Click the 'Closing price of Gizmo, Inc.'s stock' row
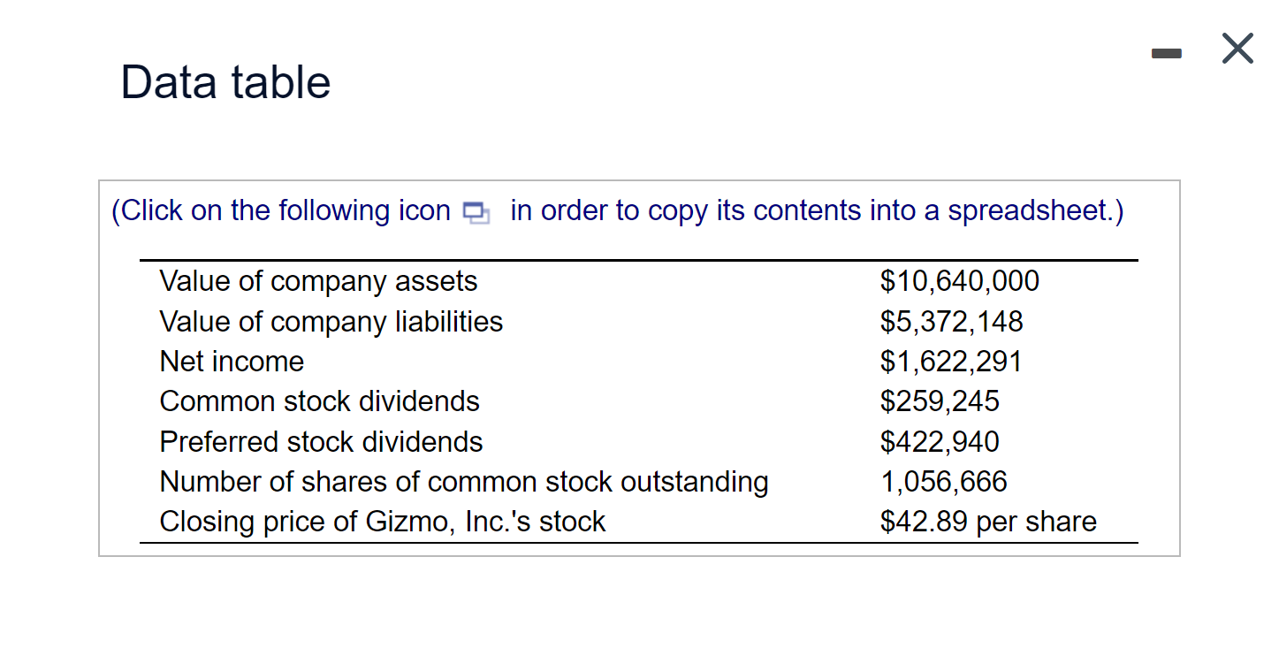1279x656 pixels. 382,522
